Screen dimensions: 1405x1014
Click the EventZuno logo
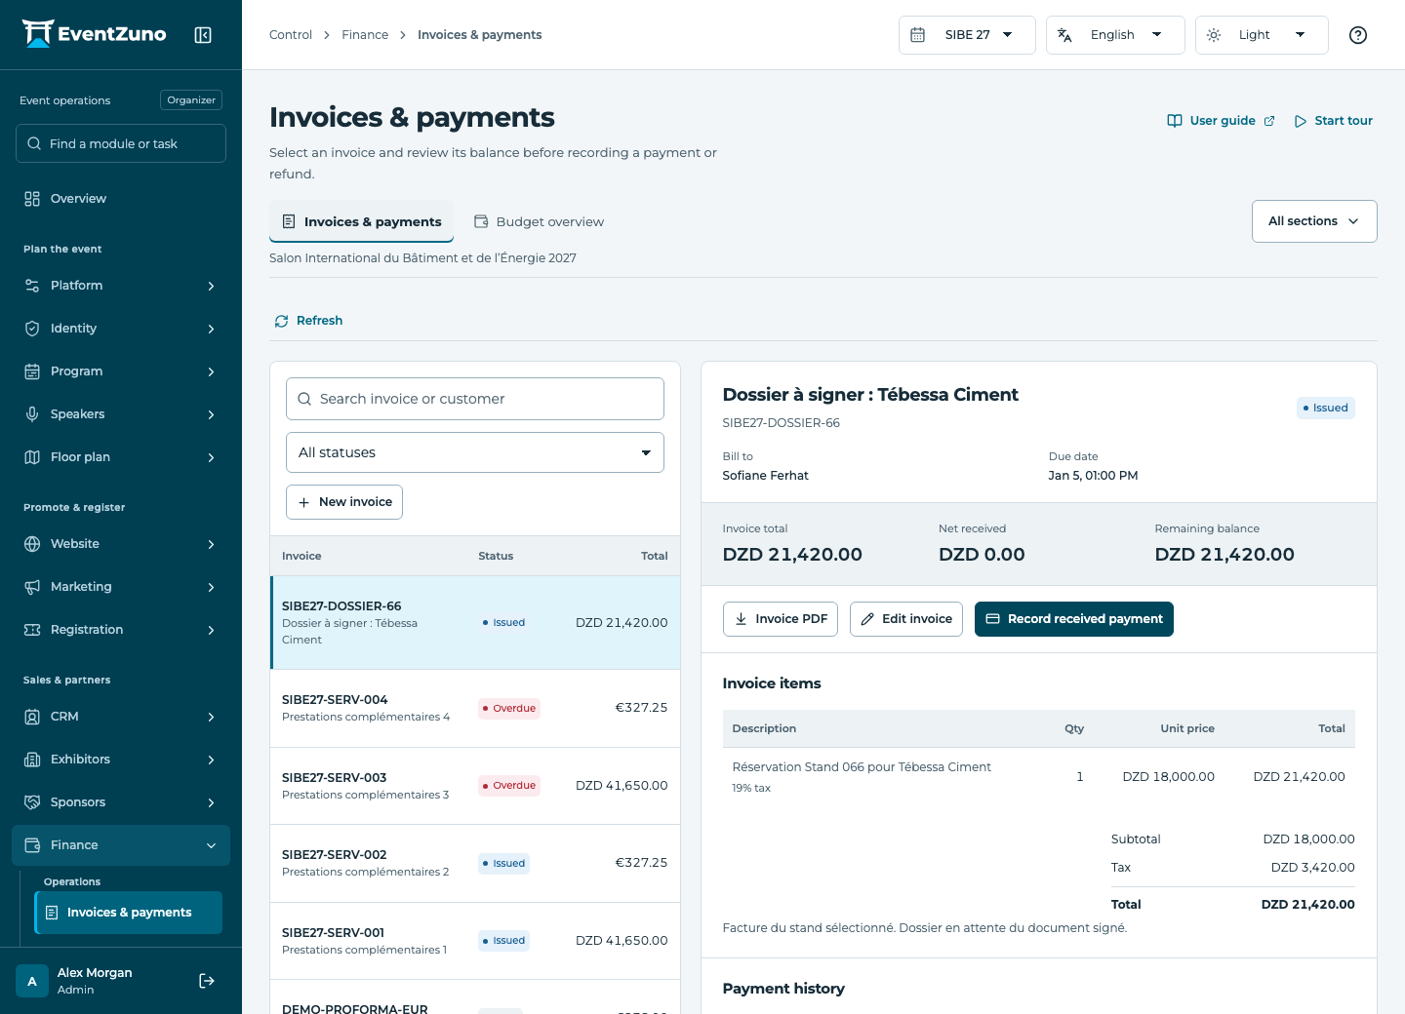[95, 34]
